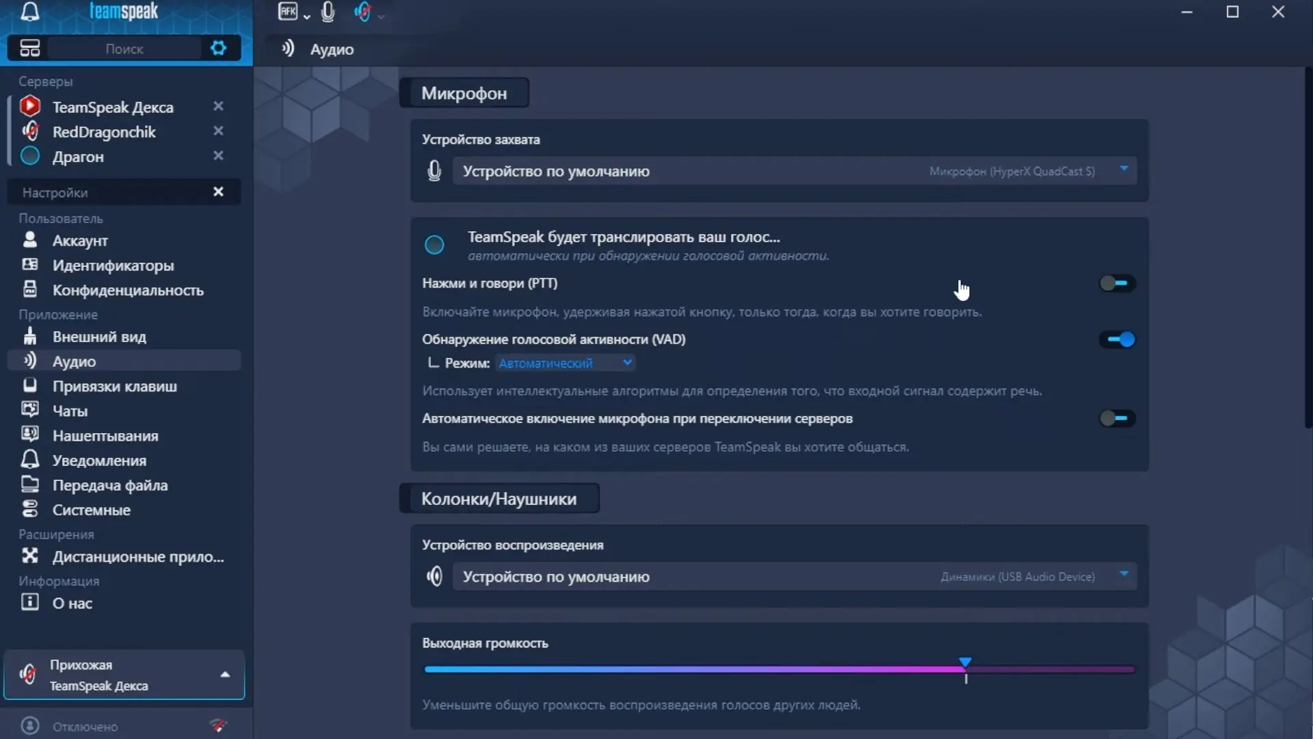Click the speaker icon beside playback device
Screen dimensions: 1313x739
click(x=434, y=576)
